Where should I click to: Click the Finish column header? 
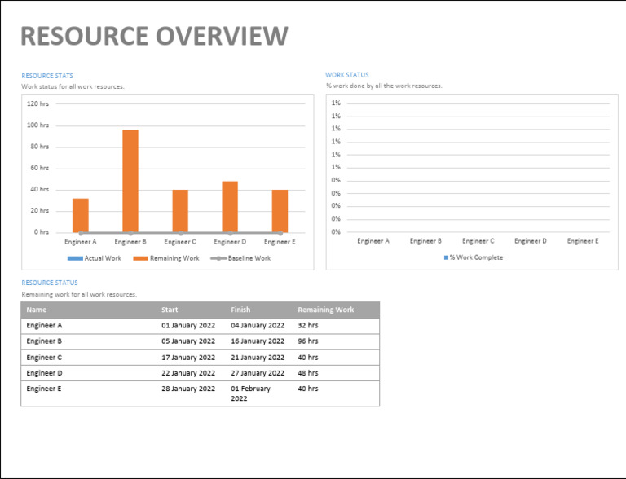pos(240,310)
